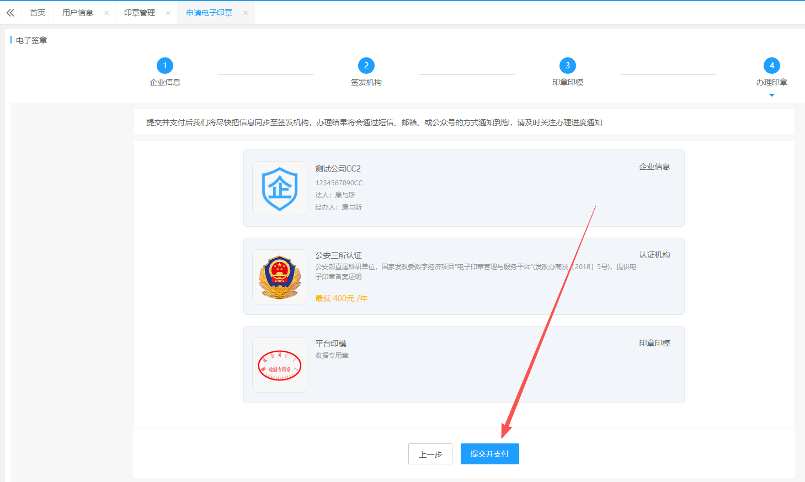Viewport: 805px width, 482px height.
Task: Click the 测试公司CC2 company name
Action: click(338, 169)
